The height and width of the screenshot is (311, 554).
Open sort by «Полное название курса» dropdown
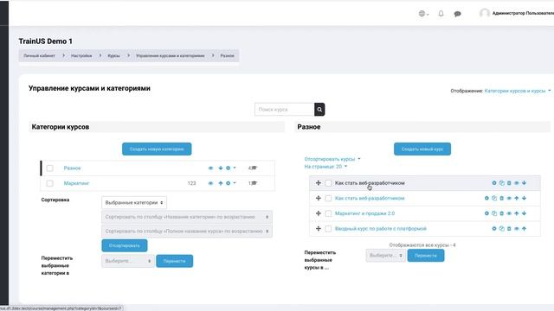187,232
